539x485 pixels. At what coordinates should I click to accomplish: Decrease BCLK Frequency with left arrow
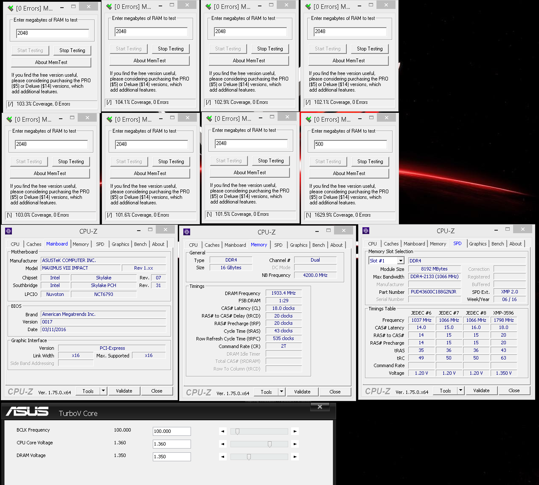click(223, 431)
